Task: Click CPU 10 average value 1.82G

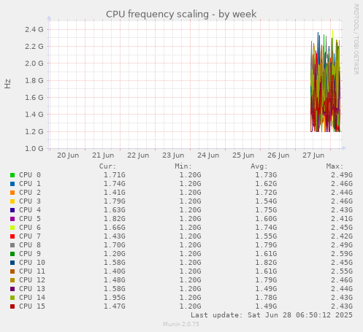Action: pyautogui.click(x=266, y=263)
